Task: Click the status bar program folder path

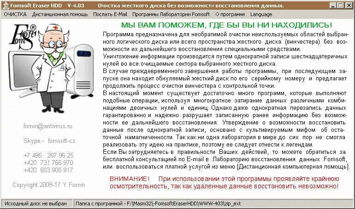Action: (158, 203)
